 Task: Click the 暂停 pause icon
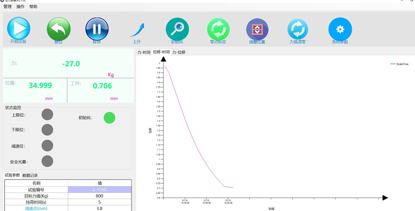coord(97,29)
